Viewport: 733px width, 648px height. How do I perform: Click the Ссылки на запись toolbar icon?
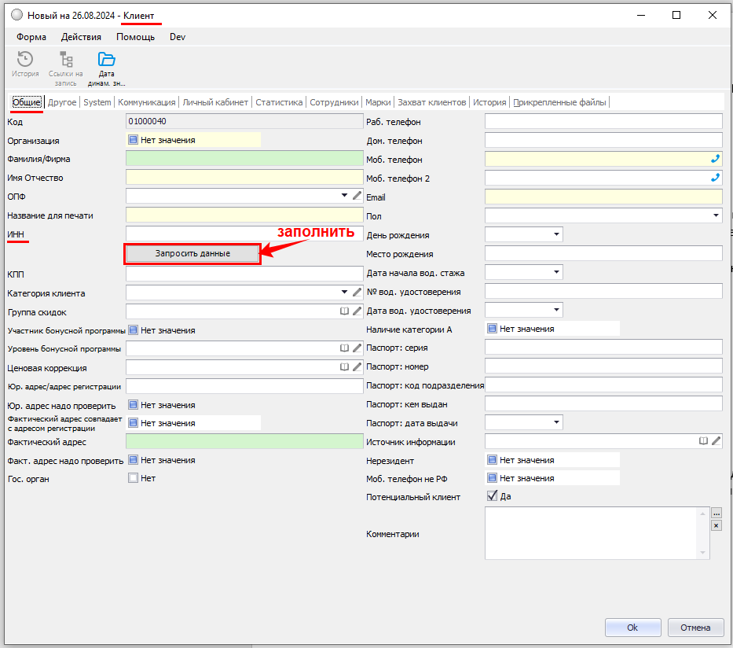tap(66, 61)
